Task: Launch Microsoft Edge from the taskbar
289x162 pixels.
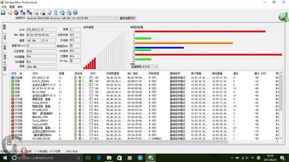Action: (99, 158)
